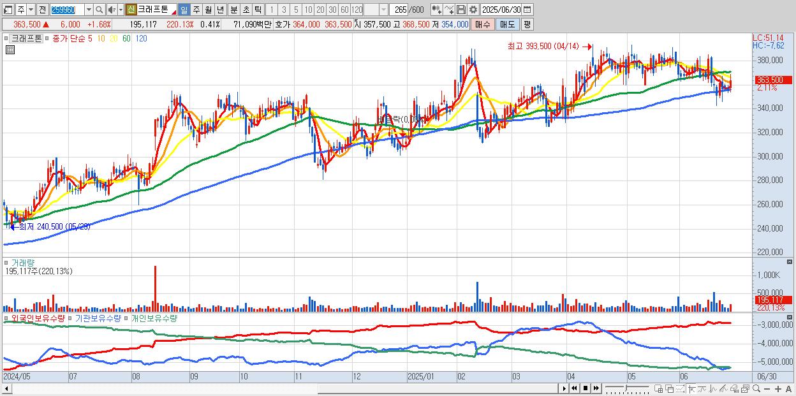Open the dropdown next to the speaker

tap(121, 10)
